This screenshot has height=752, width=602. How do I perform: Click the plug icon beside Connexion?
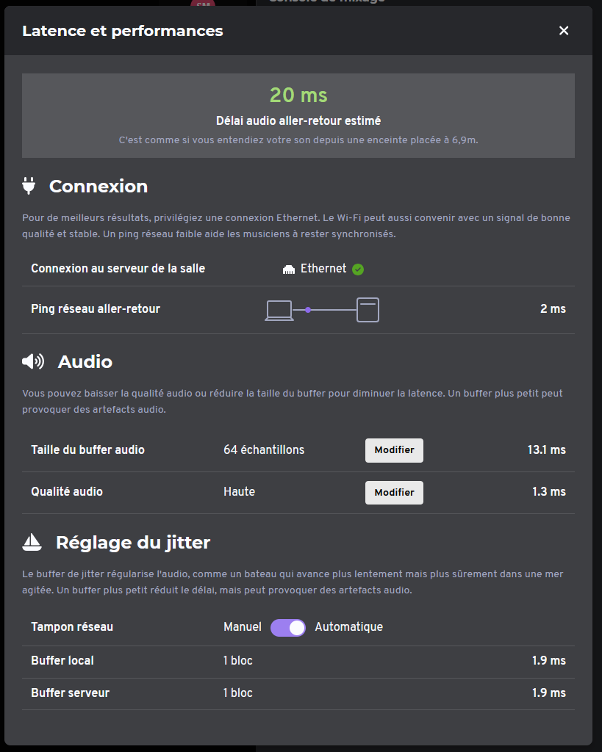(29, 186)
